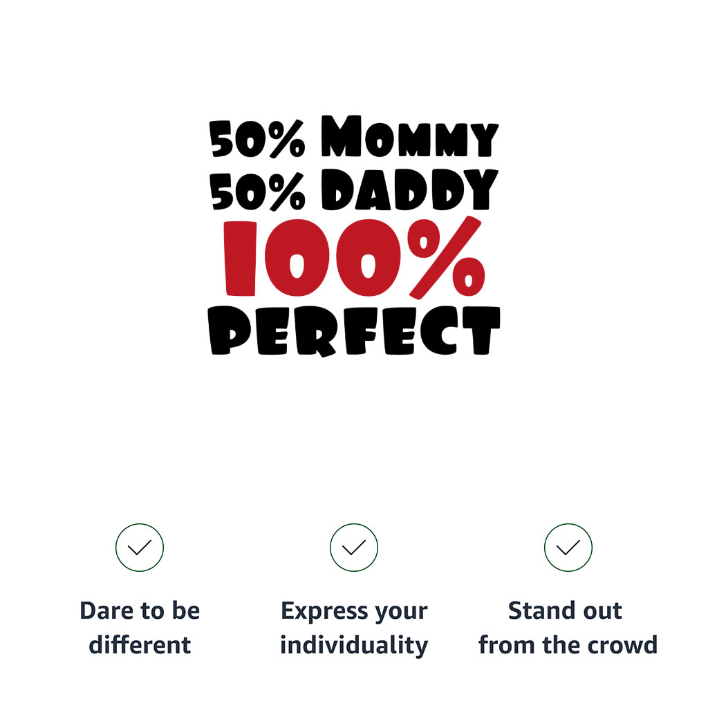The height and width of the screenshot is (708, 708).
Task: Click the final "T" in "PERFECT"
Action: click(x=480, y=329)
